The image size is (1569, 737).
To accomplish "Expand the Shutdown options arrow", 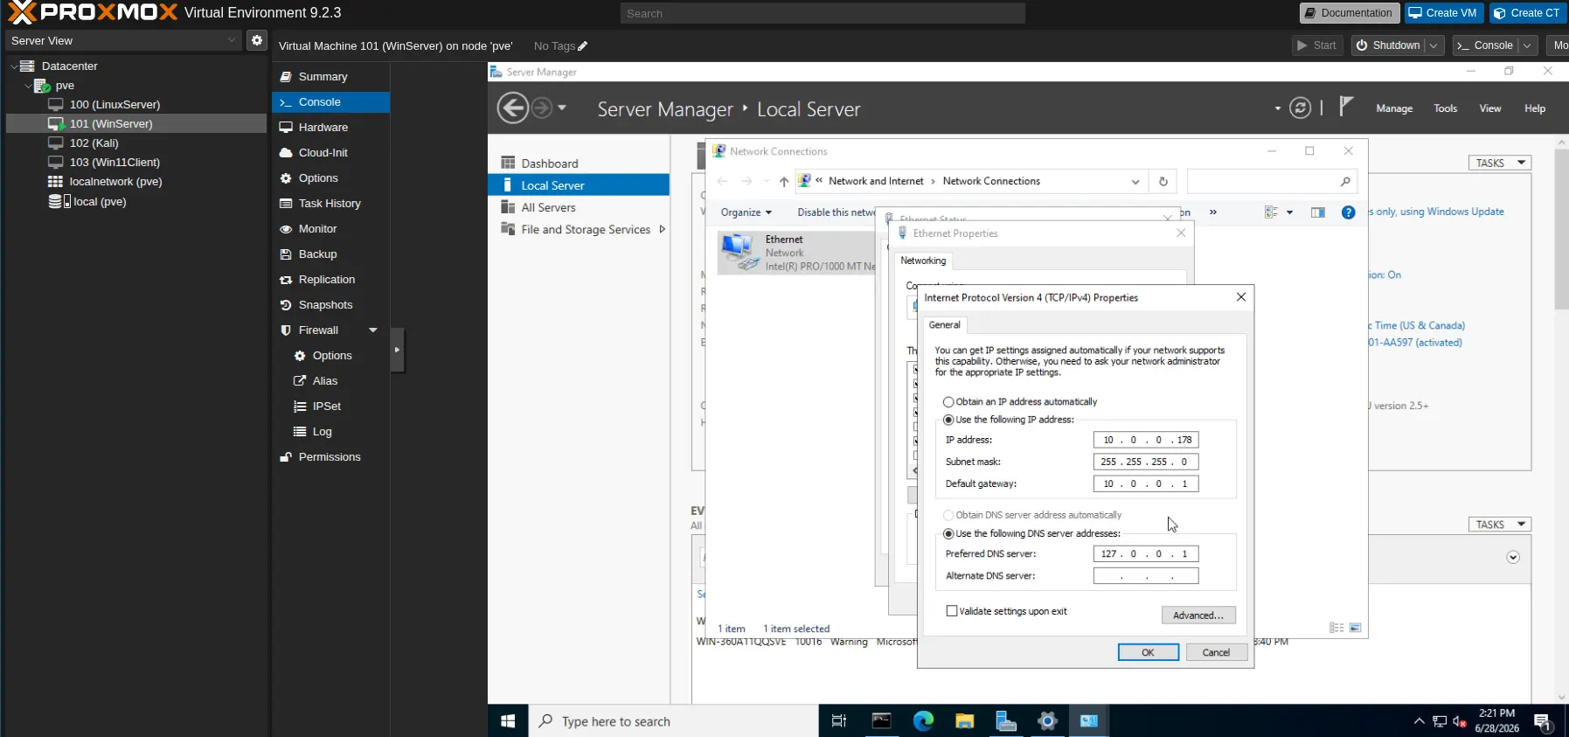I will point(1434,45).
